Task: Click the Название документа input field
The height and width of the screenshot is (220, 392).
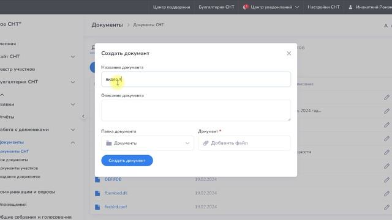Action: (x=196, y=79)
